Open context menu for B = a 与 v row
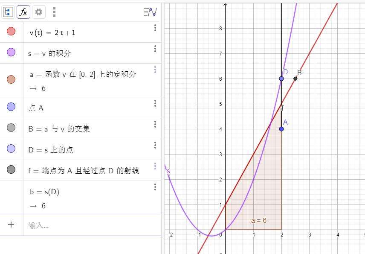365x254 pixels. click(x=155, y=125)
